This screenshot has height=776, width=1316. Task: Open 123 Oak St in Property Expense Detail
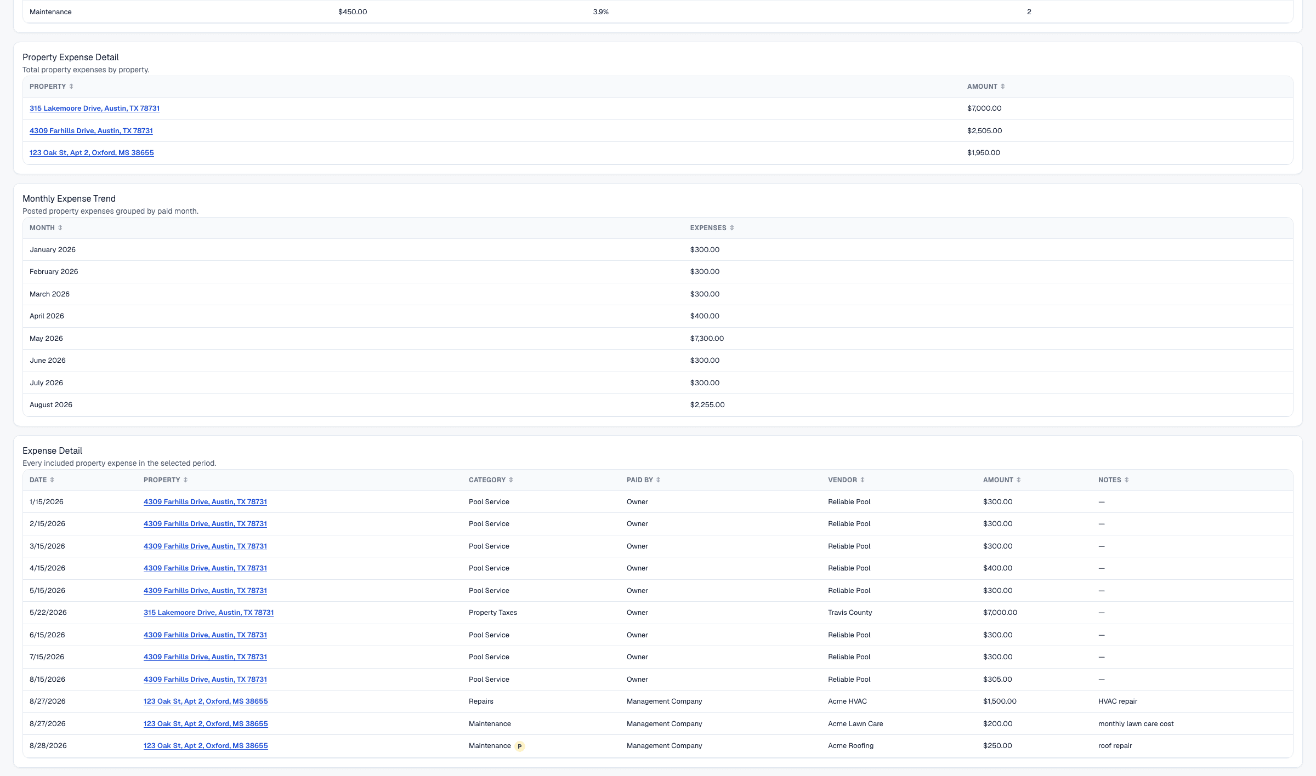click(x=92, y=153)
